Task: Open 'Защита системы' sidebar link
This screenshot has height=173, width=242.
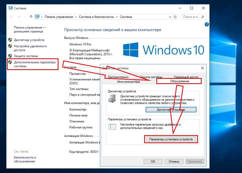Action: [26, 56]
